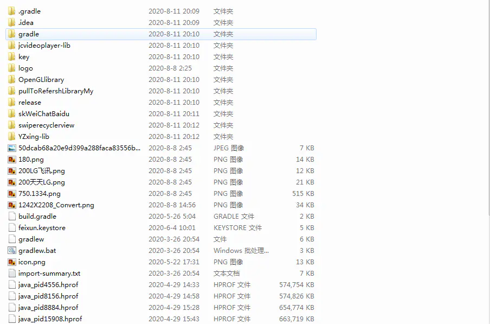Viewport: 490px width, 324px height.
Task: Click the jcvideoplayer-lib folder icon
Action: [12, 46]
